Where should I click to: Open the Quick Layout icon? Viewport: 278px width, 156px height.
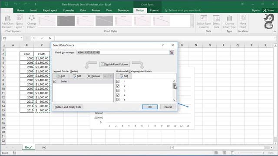[19, 18]
